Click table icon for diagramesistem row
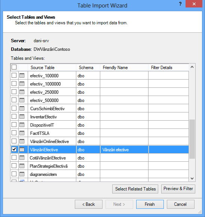The image size is (205, 217). tap(22, 174)
